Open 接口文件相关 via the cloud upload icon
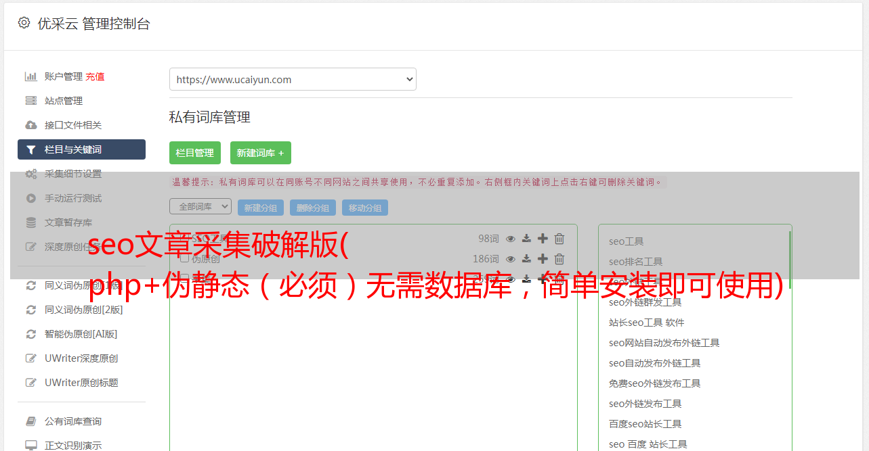Image resolution: width=869 pixels, height=451 pixels. tap(30, 125)
